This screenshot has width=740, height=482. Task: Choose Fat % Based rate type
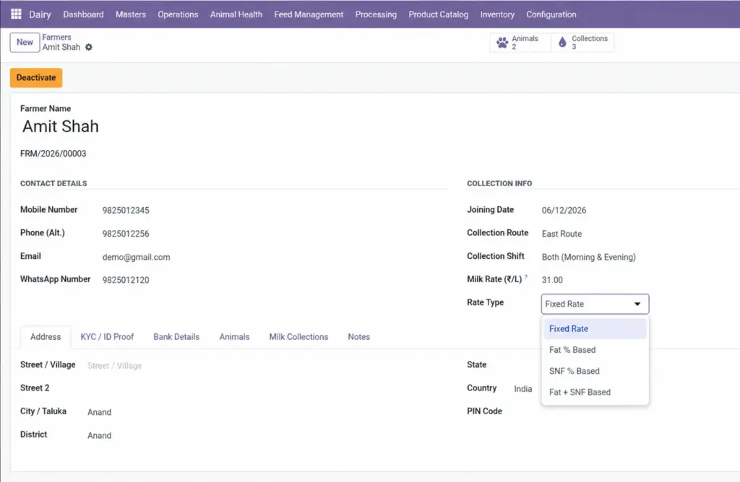(x=595, y=350)
